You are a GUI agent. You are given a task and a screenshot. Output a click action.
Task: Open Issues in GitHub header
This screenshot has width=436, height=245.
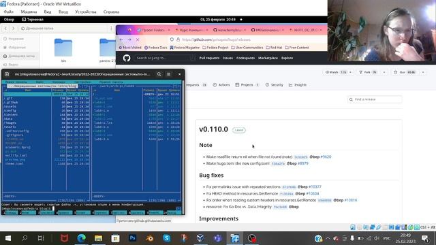tap(228, 58)
